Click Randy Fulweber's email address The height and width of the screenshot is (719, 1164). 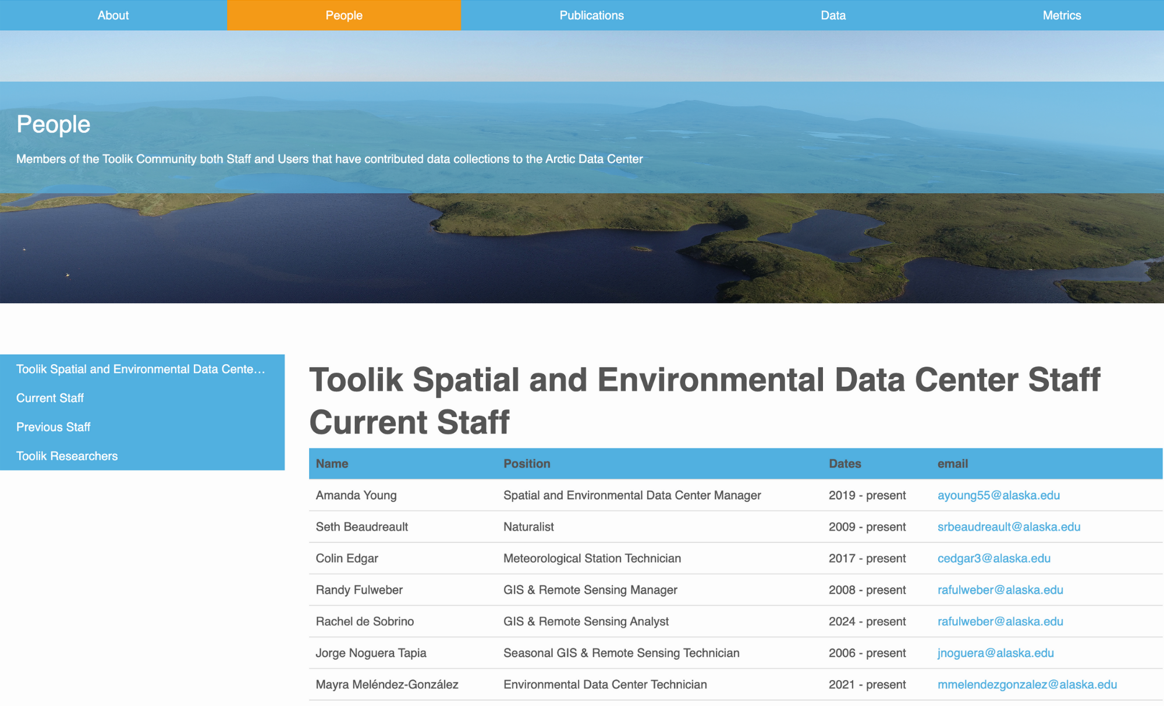pos(1000,589)
